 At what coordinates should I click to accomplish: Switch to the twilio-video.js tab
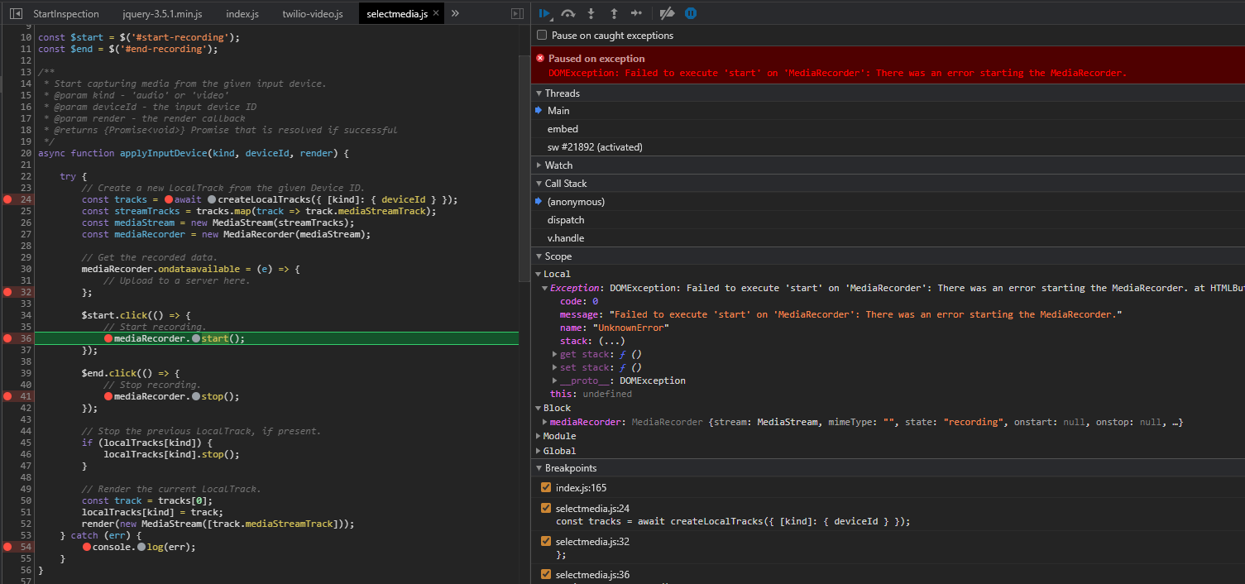(x=312, y=13)
